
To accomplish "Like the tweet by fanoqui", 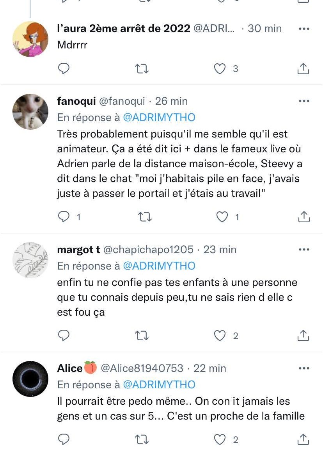I will coord(222,217).
